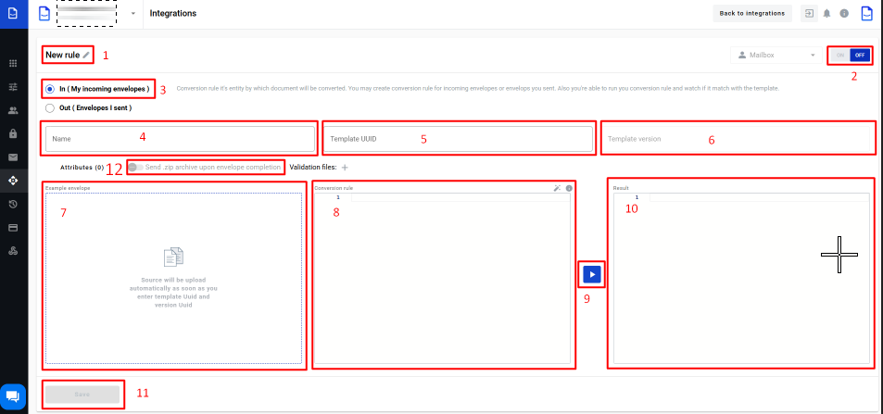Select the In (My incoming envelopes) radio
Image resolution: width=883 pixels, height=414 pixels.
point(50,89)
